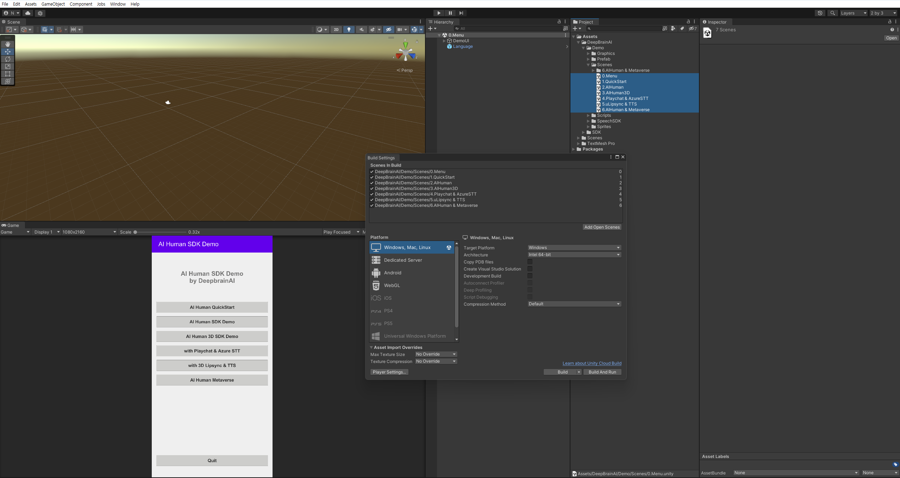This screenshot has height=478, width=900.
Task: Click Add Open Scenes button
Action: [602, 227]
